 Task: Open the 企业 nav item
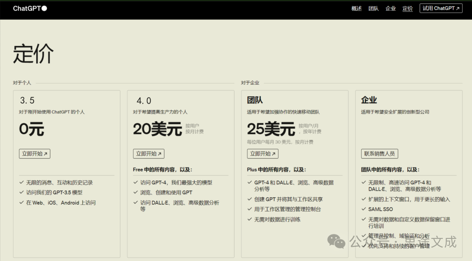tap(390, 9)
